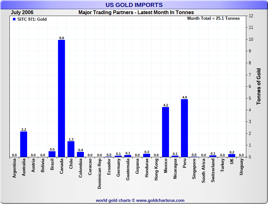
Task: Select the Peru bar in the chart
Action: click(184, 128)
